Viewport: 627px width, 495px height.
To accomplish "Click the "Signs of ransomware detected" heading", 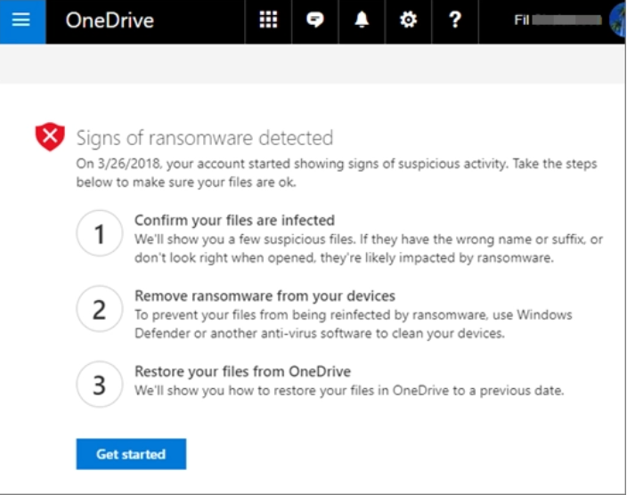I will click(204, 138).
